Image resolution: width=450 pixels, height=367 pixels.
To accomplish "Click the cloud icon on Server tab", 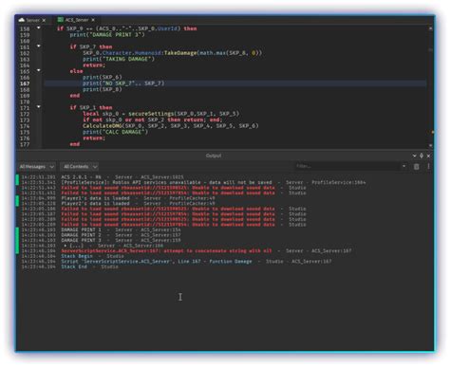I will (22, 20).
